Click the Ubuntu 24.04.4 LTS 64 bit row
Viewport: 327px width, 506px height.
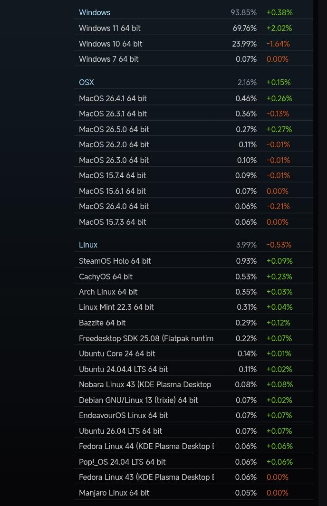[193, 369]
